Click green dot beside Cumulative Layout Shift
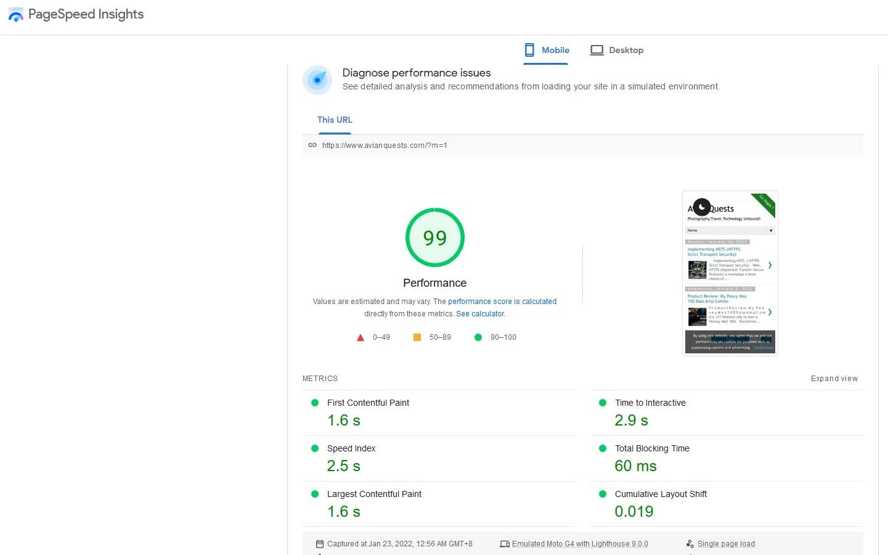 click(x=603, y=494)
